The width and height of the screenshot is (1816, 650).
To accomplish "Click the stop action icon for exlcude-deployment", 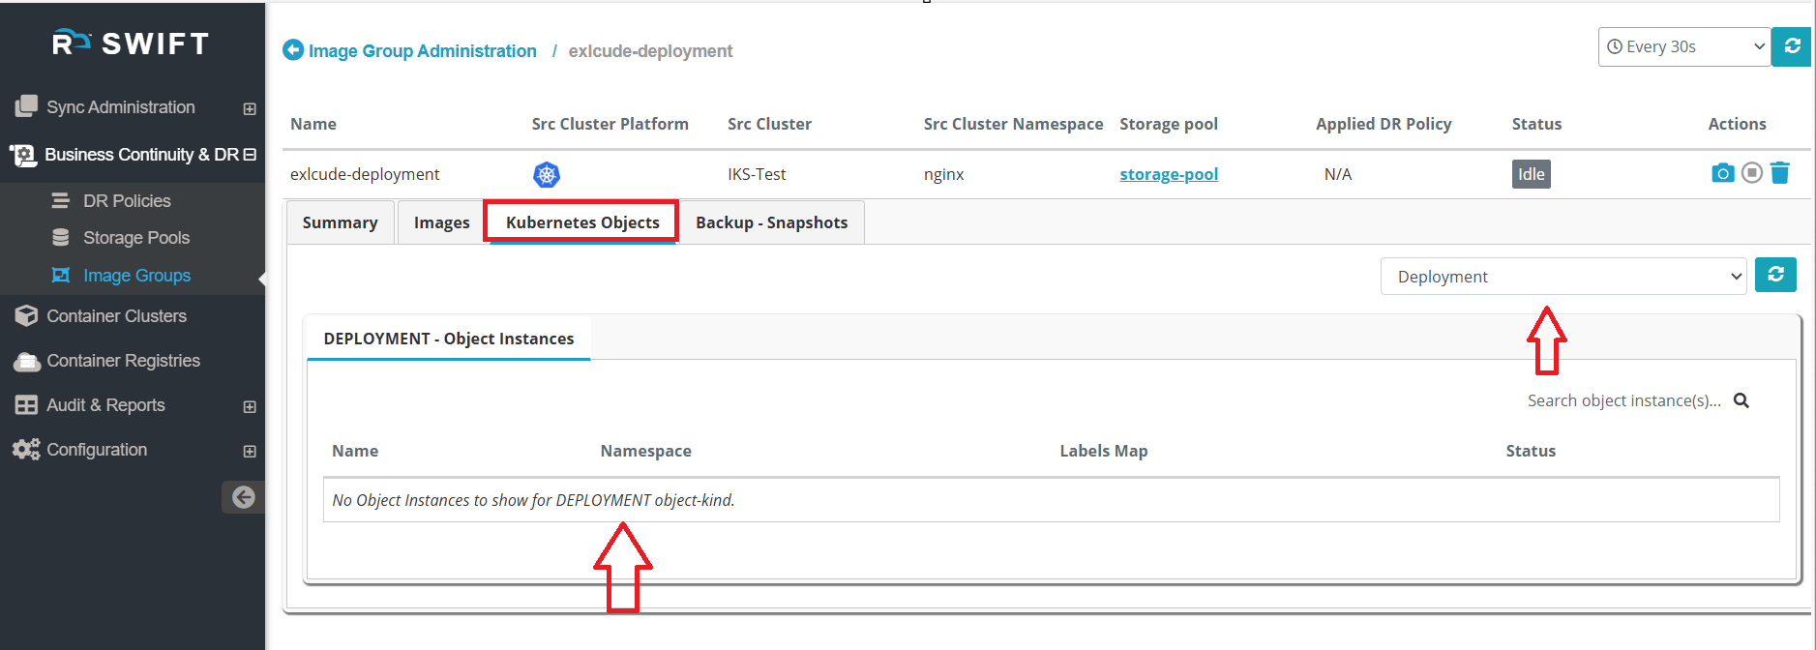I will click(1752, 173).
